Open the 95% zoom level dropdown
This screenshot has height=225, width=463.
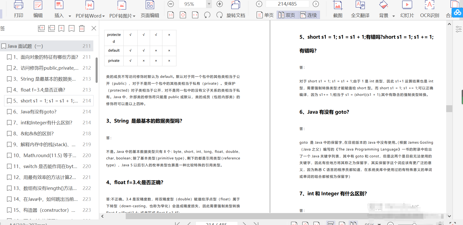point(209,4)
